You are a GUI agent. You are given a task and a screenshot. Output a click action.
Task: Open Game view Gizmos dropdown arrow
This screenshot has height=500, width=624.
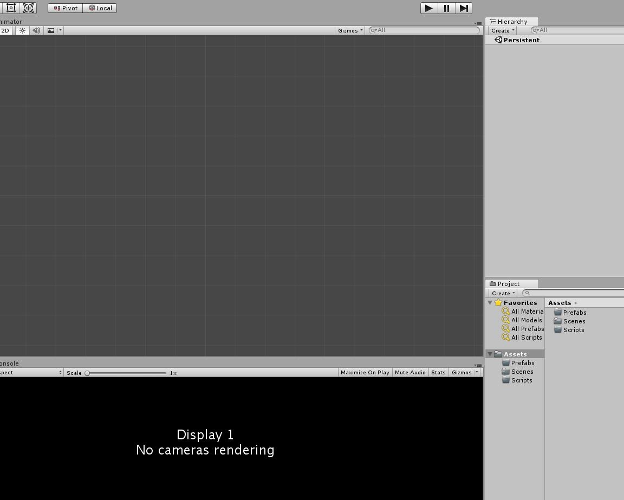click(x=477, y=373)
